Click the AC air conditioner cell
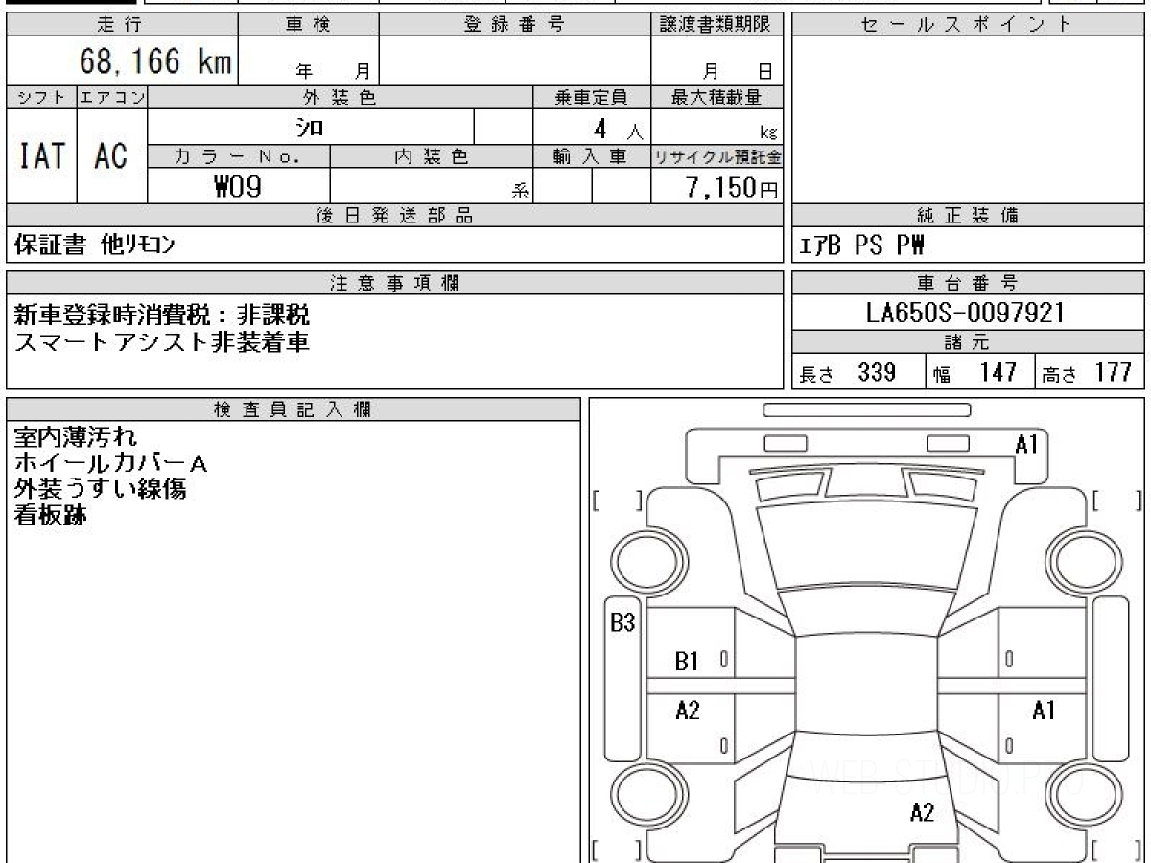This screenshot has width=1151, height=863. (x=111, y=156)
